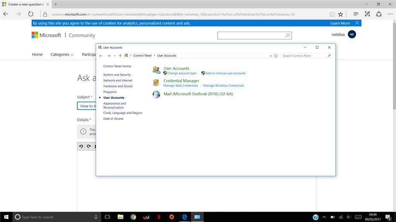The image size is (396, 222).
Task: Focus the Search Control Panel field
Action: pos(307,55)
